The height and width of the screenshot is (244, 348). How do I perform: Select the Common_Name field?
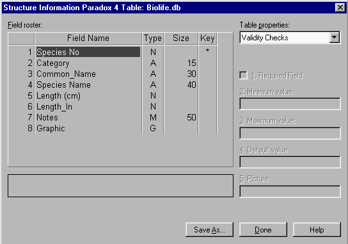coord(66,74)
